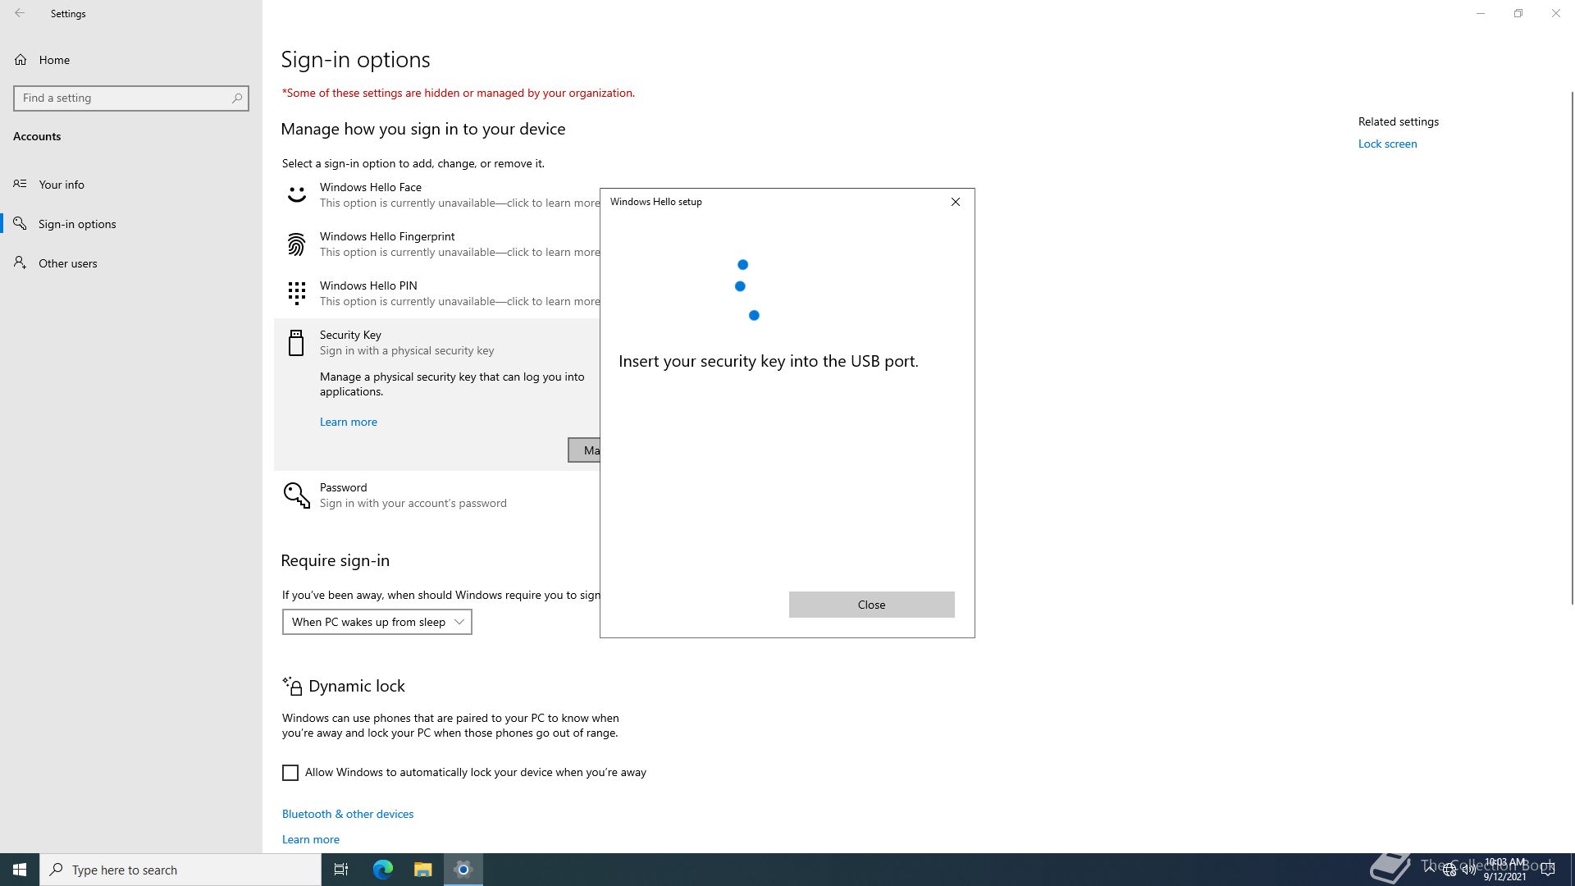1575x886 pixels.
Task: Minimize the Settings window
Action: (1481, 13)
